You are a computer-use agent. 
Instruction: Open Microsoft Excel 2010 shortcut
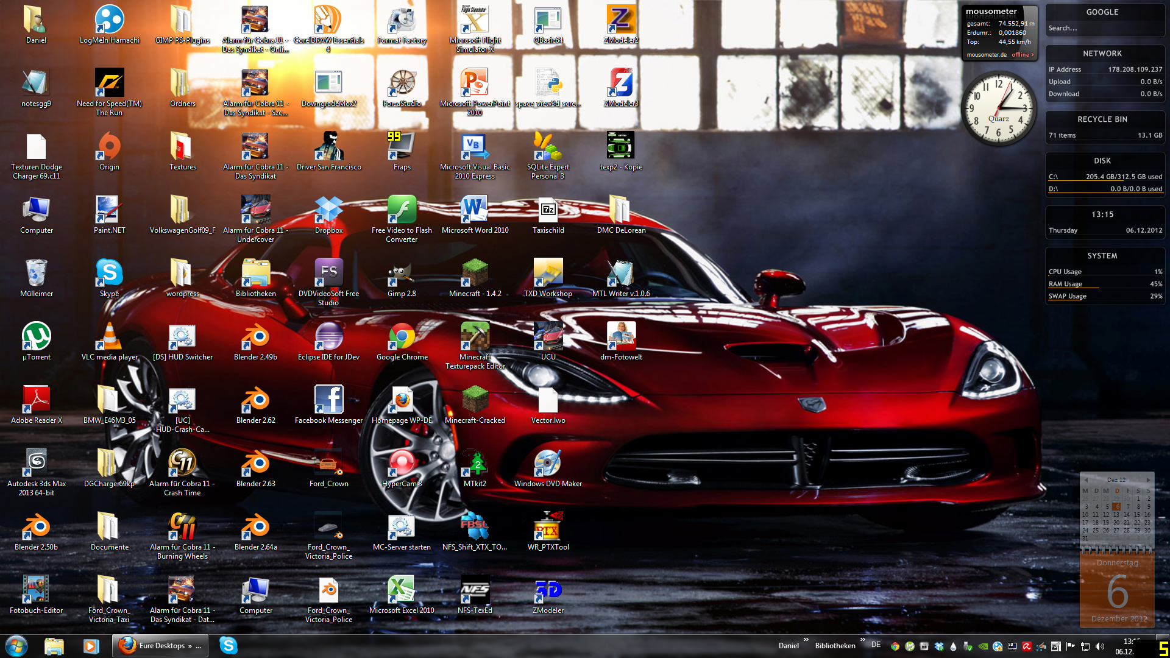402,595
